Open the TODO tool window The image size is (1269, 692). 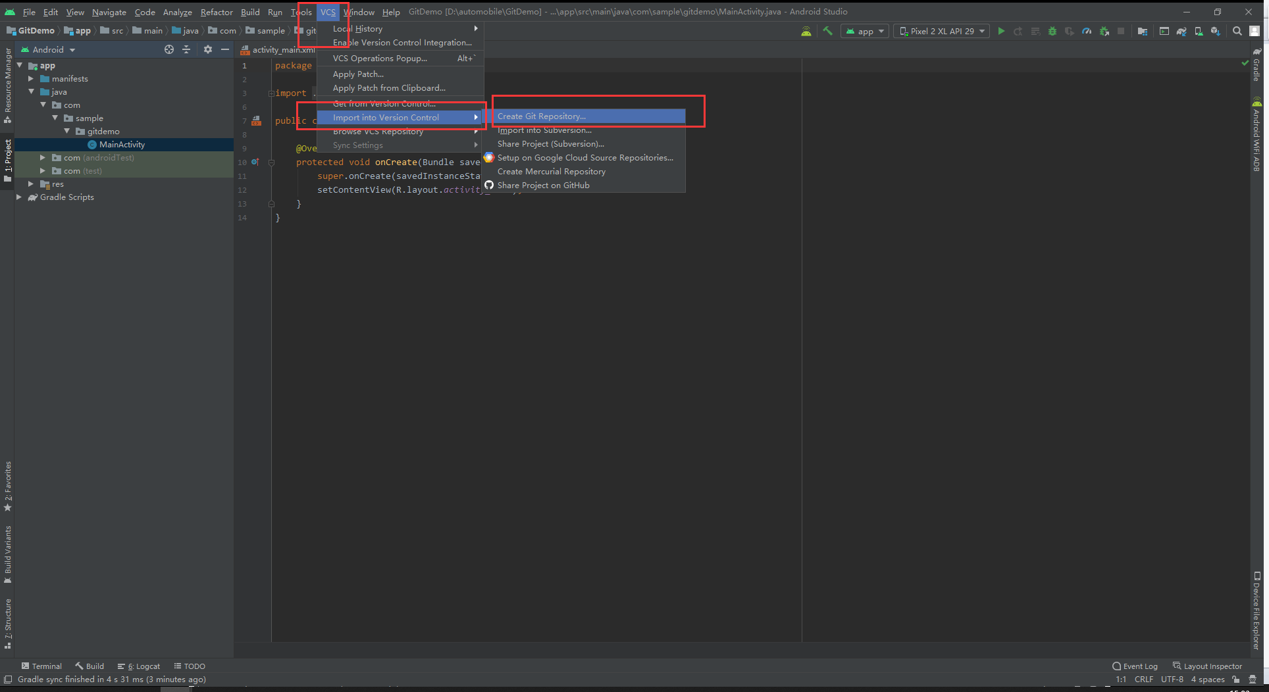tap(190, 666)
